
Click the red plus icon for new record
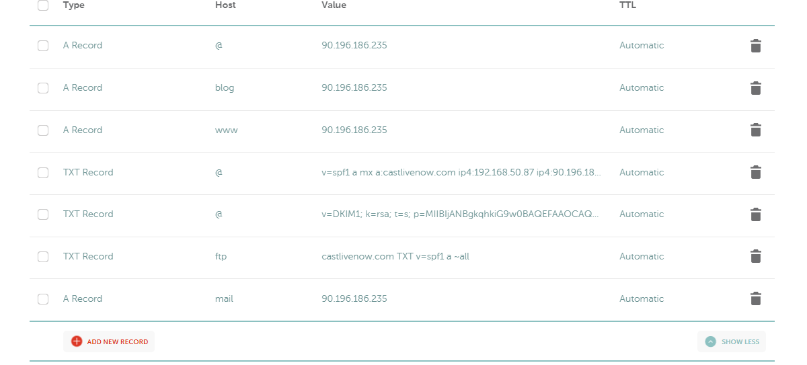pos(77,341)
